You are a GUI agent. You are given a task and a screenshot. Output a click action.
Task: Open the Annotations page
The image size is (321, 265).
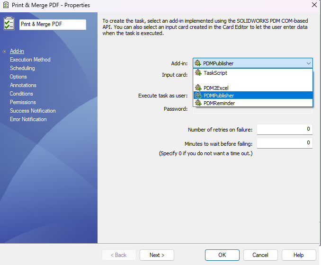23,85
